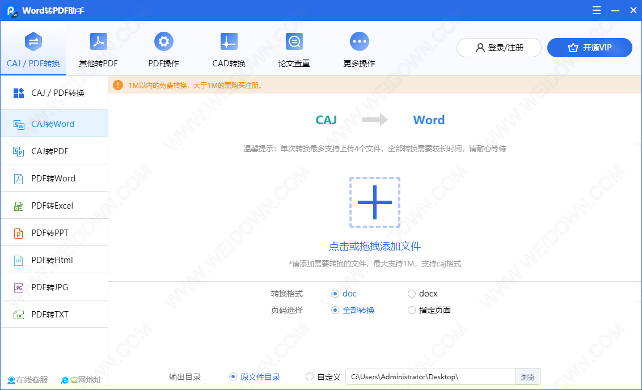642x390 pixels.
Task: Select PDF转Html in the sidebar
Action: [x=54, y=260]
